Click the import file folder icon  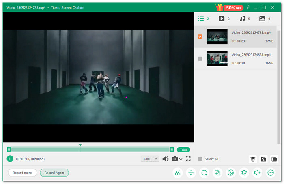tap(263, 159)
